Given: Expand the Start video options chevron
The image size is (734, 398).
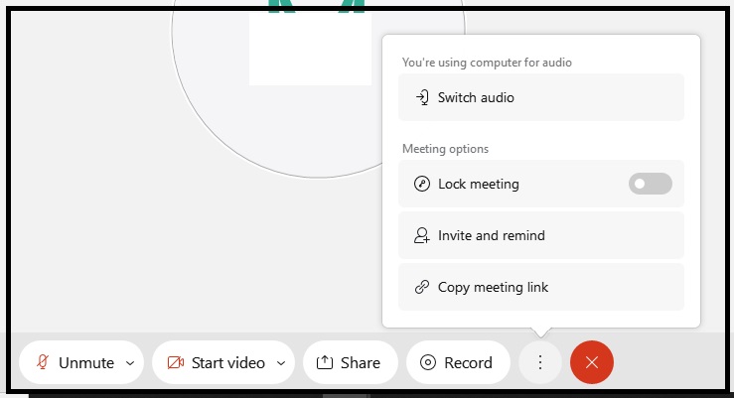Looking at the screenshot, I should [281, 363].
